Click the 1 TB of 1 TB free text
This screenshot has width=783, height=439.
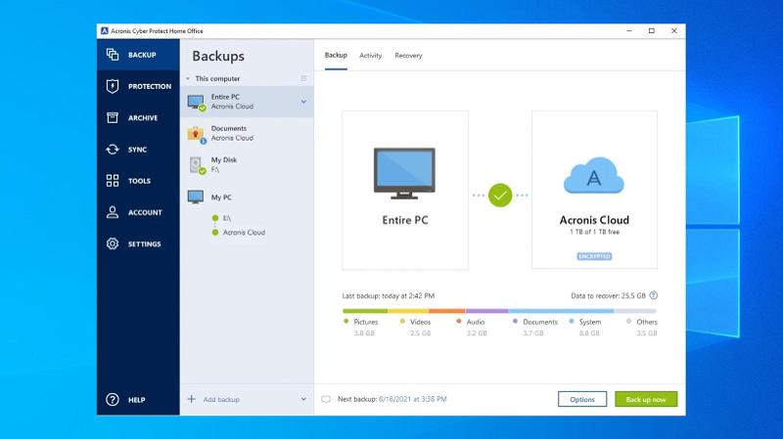pyautogui.click(x=594, y=232)
